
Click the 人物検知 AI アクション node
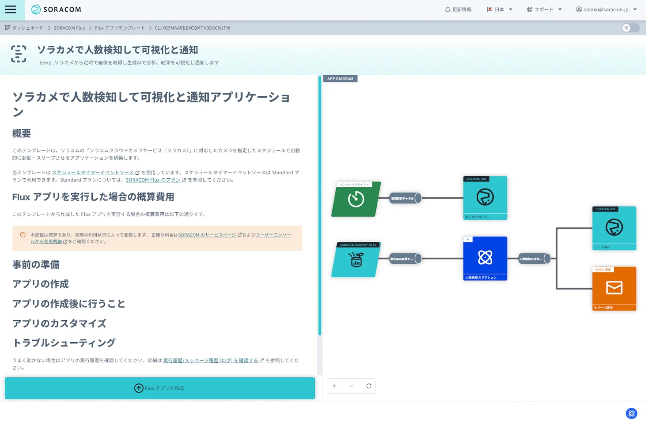(x=485, y=258)
